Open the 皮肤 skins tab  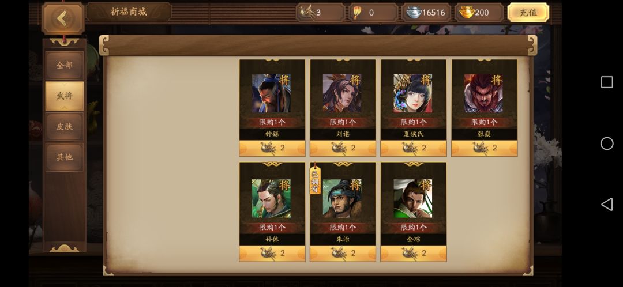tap(65, 127)
